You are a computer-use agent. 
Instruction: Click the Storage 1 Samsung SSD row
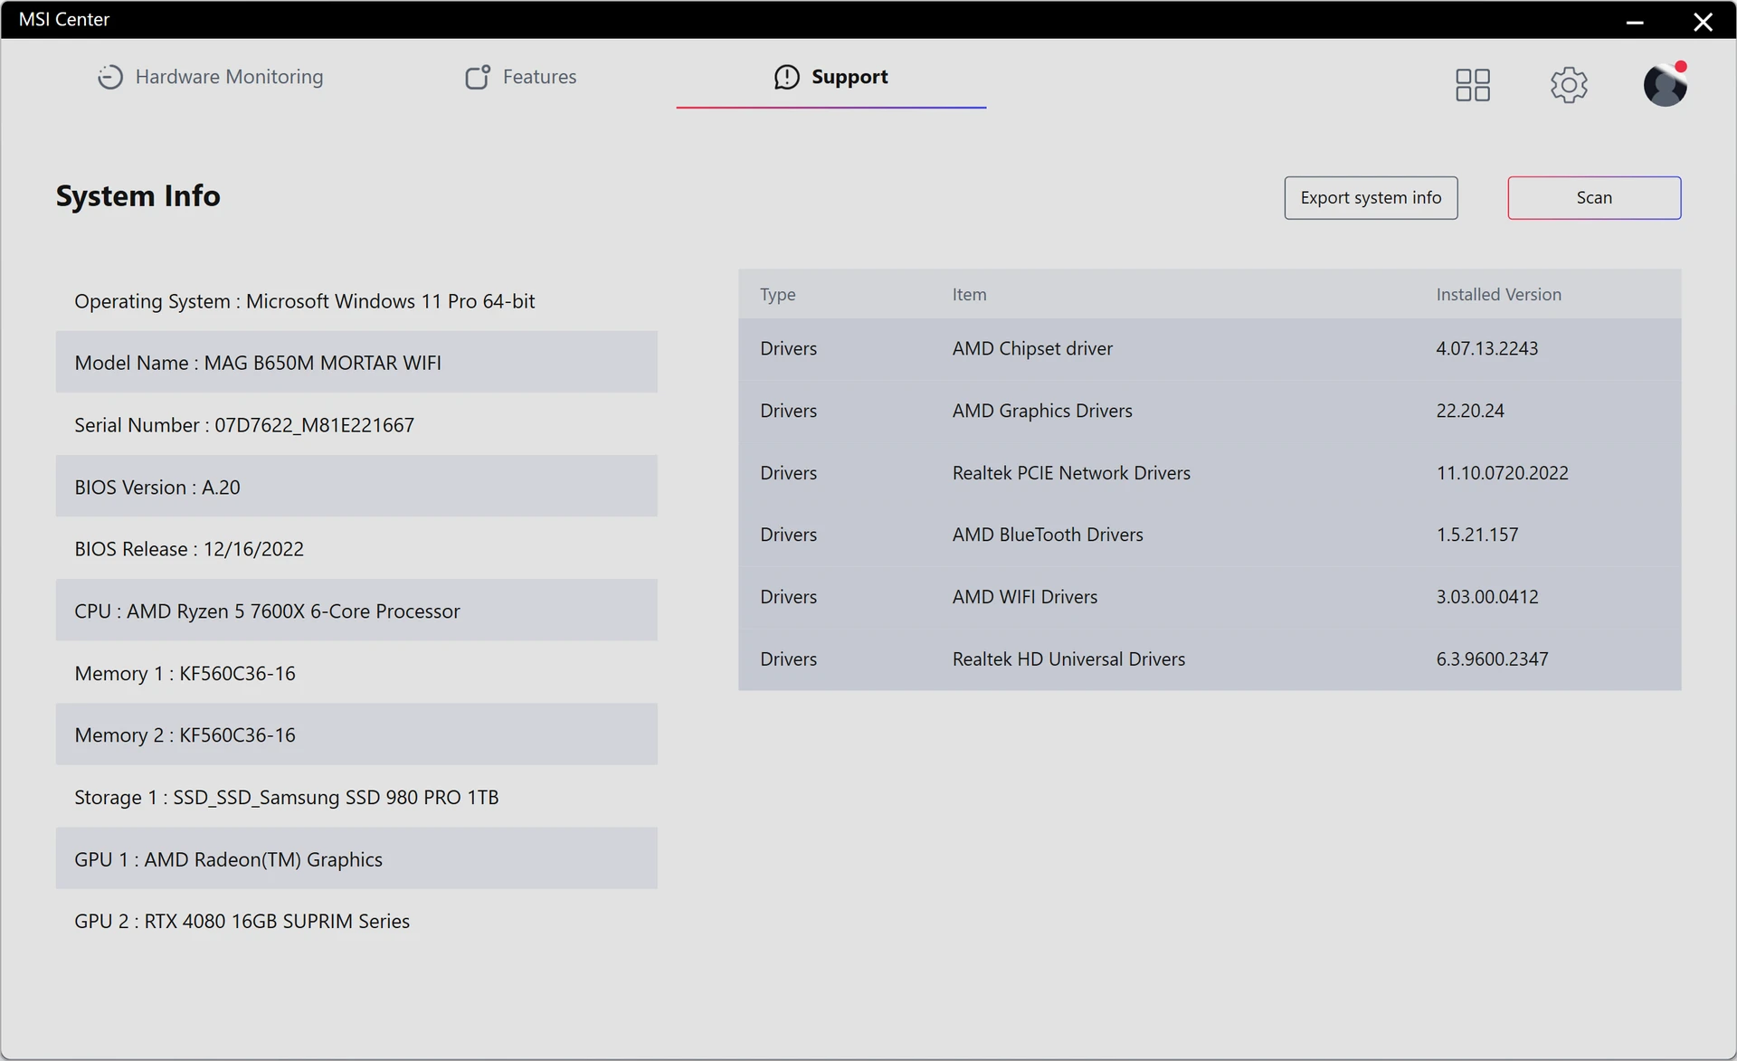356,797
